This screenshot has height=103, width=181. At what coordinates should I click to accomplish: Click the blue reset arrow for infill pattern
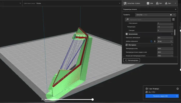pyautogui.click(x=151, y=41)
